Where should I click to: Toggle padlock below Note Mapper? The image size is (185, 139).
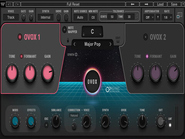68,40
